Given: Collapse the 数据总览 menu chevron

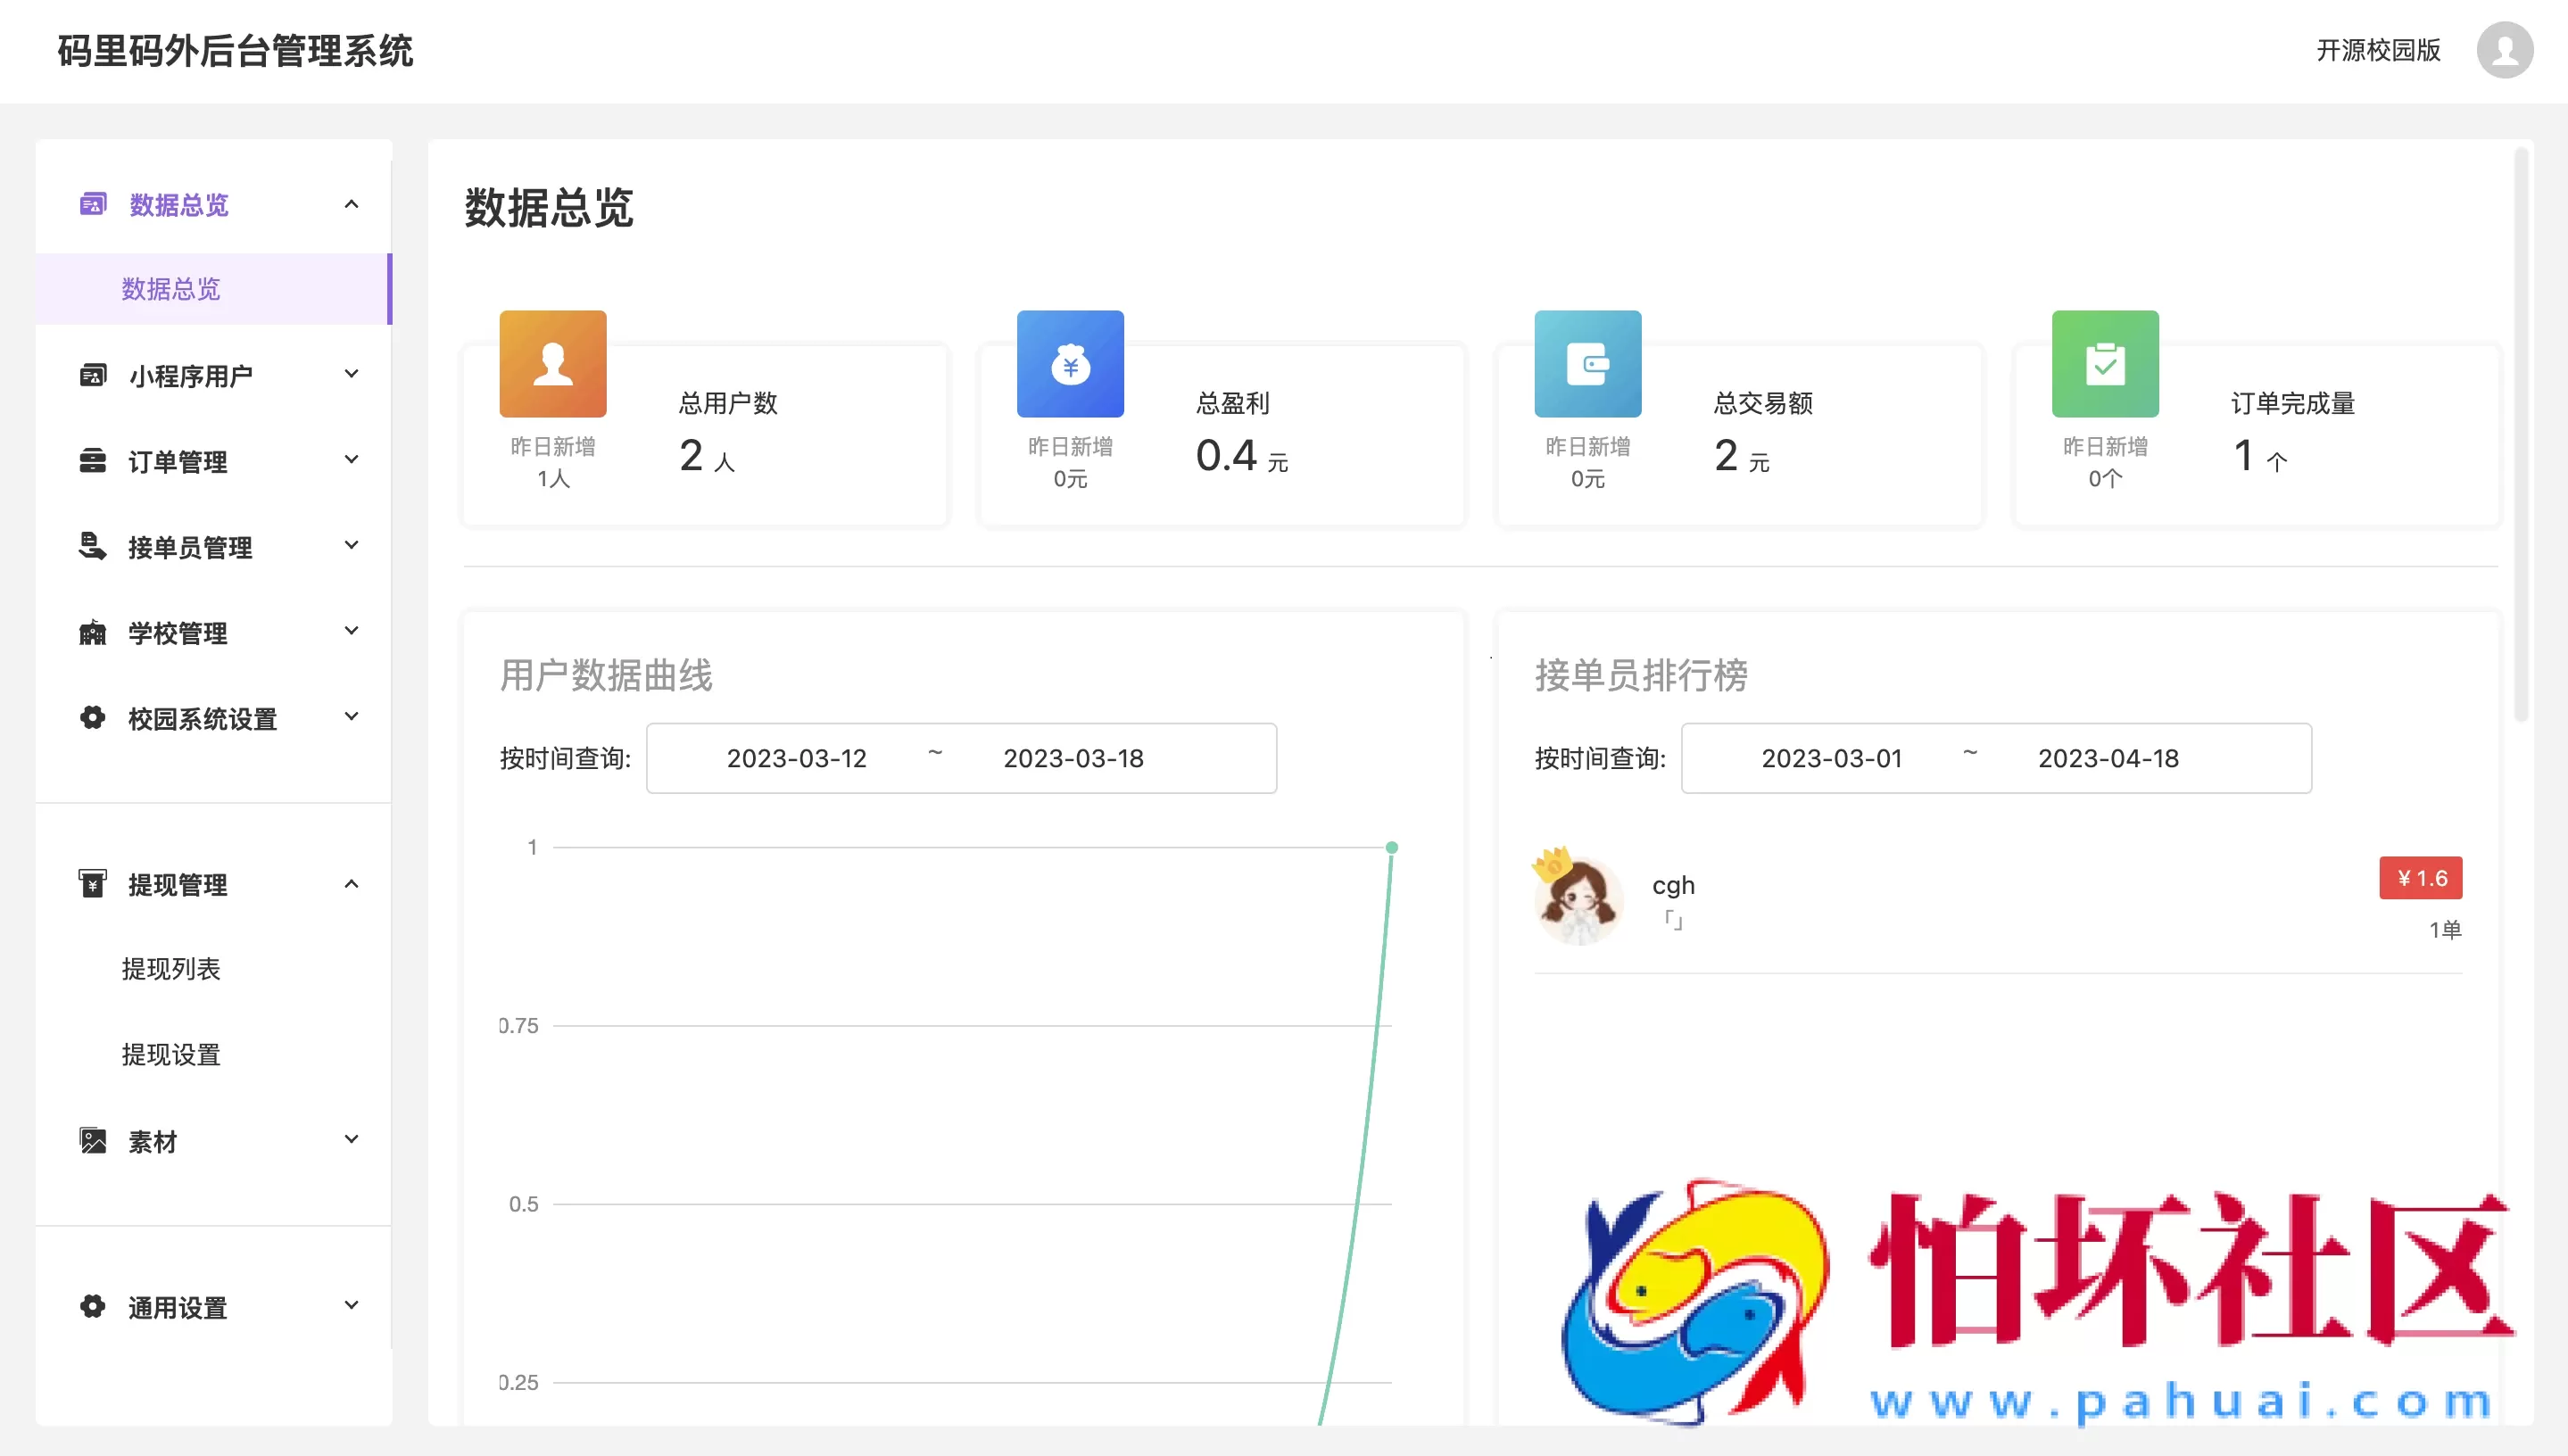Looking at the screenshot, I should 351,205.
